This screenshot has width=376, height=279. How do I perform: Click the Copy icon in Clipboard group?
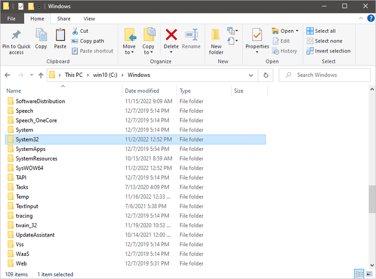tap(41, 35)
